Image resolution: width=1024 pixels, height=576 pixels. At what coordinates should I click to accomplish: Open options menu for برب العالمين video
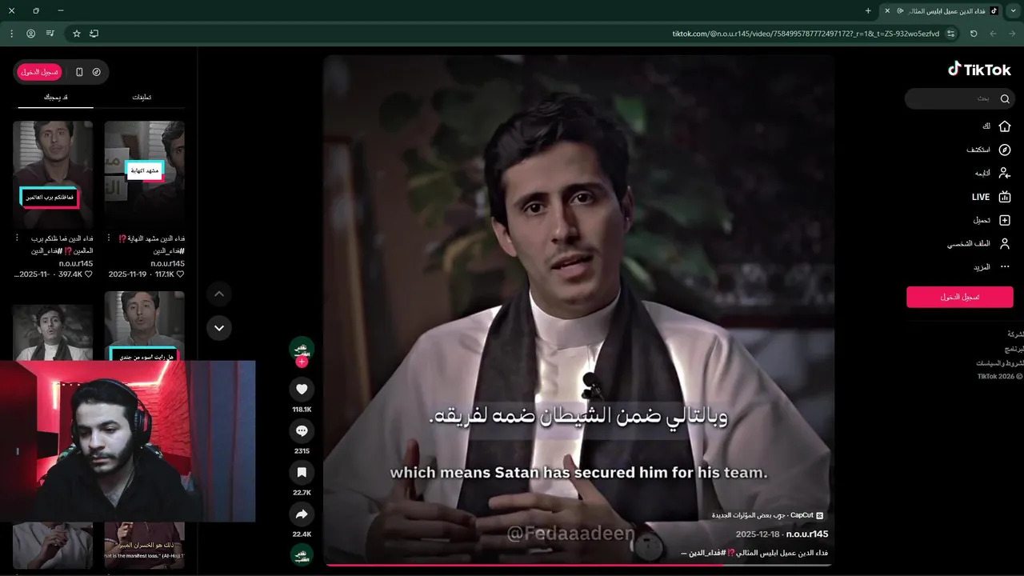18,238
